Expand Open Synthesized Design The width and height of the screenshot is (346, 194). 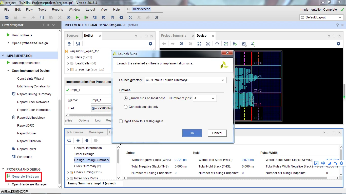[x=8, y=43]
